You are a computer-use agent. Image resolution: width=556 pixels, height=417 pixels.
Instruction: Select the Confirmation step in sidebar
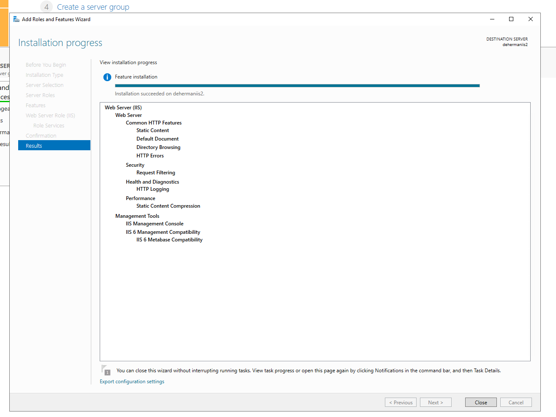pos(41,135)
